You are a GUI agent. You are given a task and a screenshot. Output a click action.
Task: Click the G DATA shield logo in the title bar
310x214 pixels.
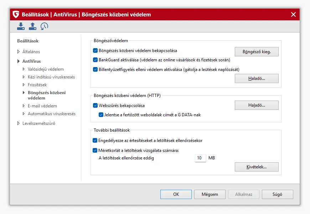pyautogui.click(x=16, y=15)
